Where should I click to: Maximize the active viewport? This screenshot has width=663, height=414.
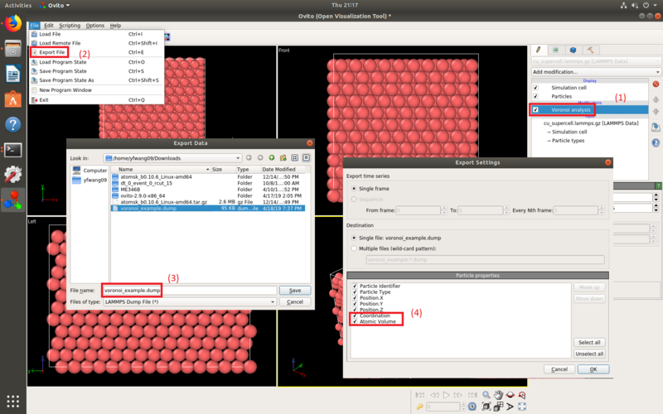coord(522,407)
